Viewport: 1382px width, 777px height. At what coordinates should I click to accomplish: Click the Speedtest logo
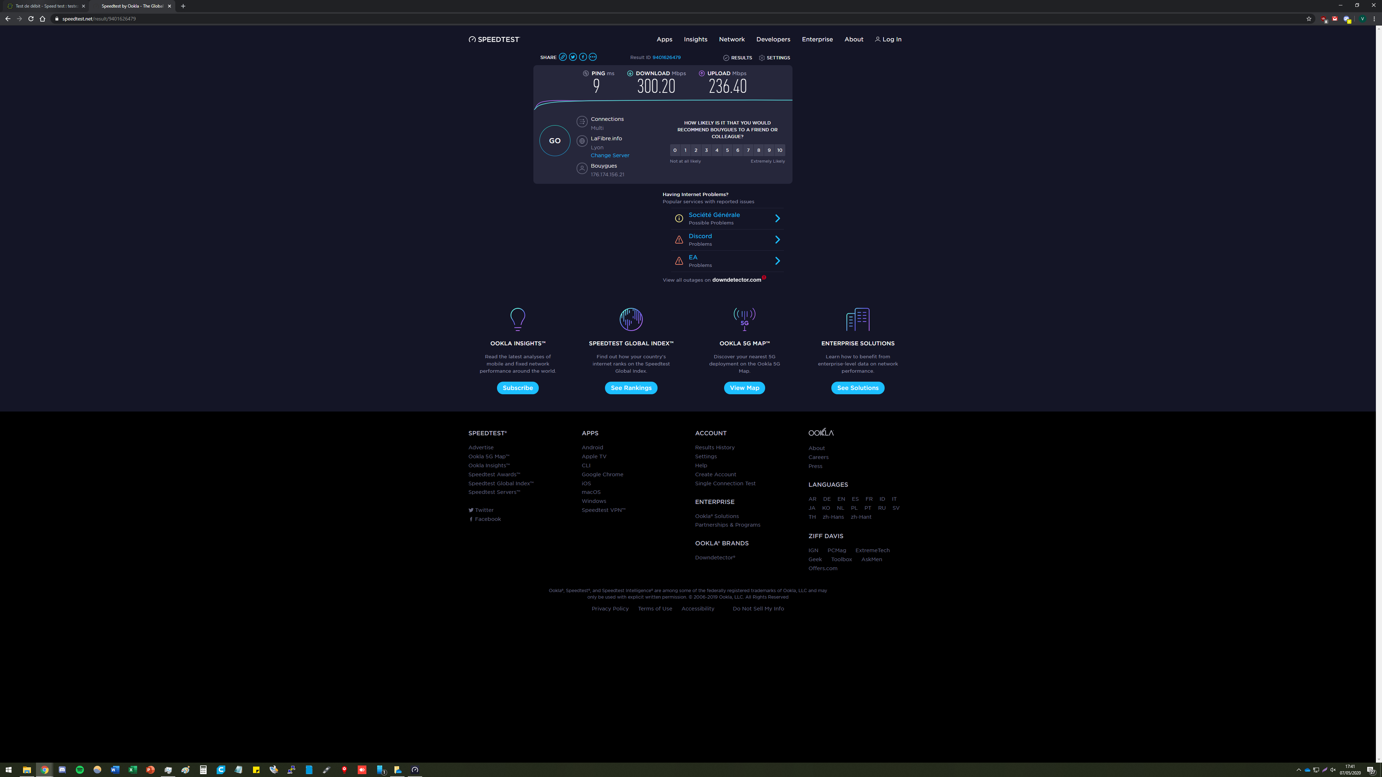click(x=494, y=39)
